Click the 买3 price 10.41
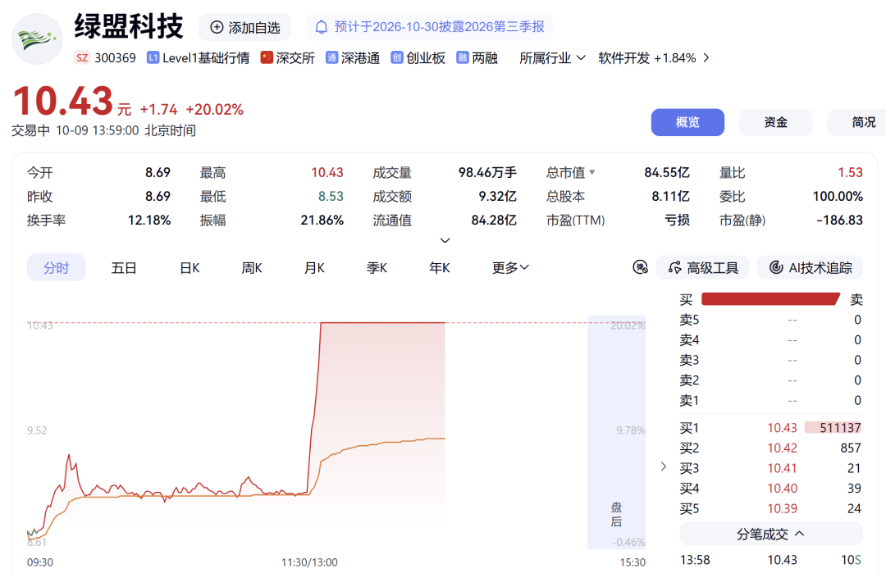 tap(782, 469)
